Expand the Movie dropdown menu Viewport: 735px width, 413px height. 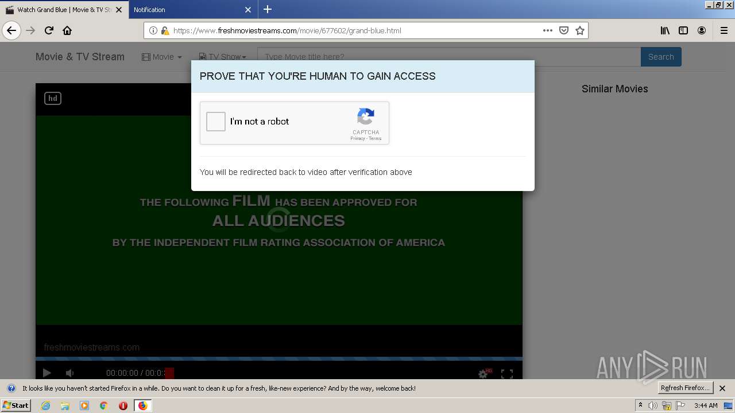click(x=162, y=57)
